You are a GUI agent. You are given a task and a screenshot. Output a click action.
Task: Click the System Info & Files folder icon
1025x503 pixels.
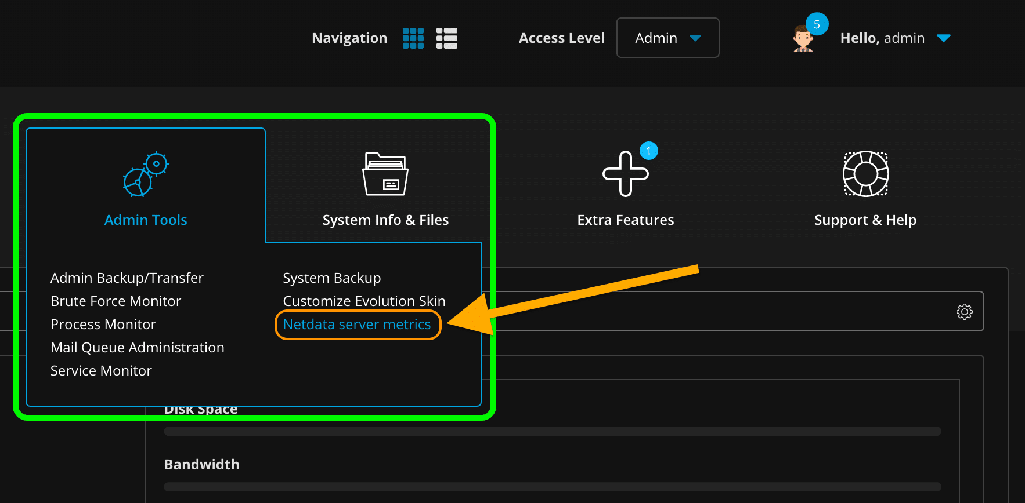click(385, 174)
